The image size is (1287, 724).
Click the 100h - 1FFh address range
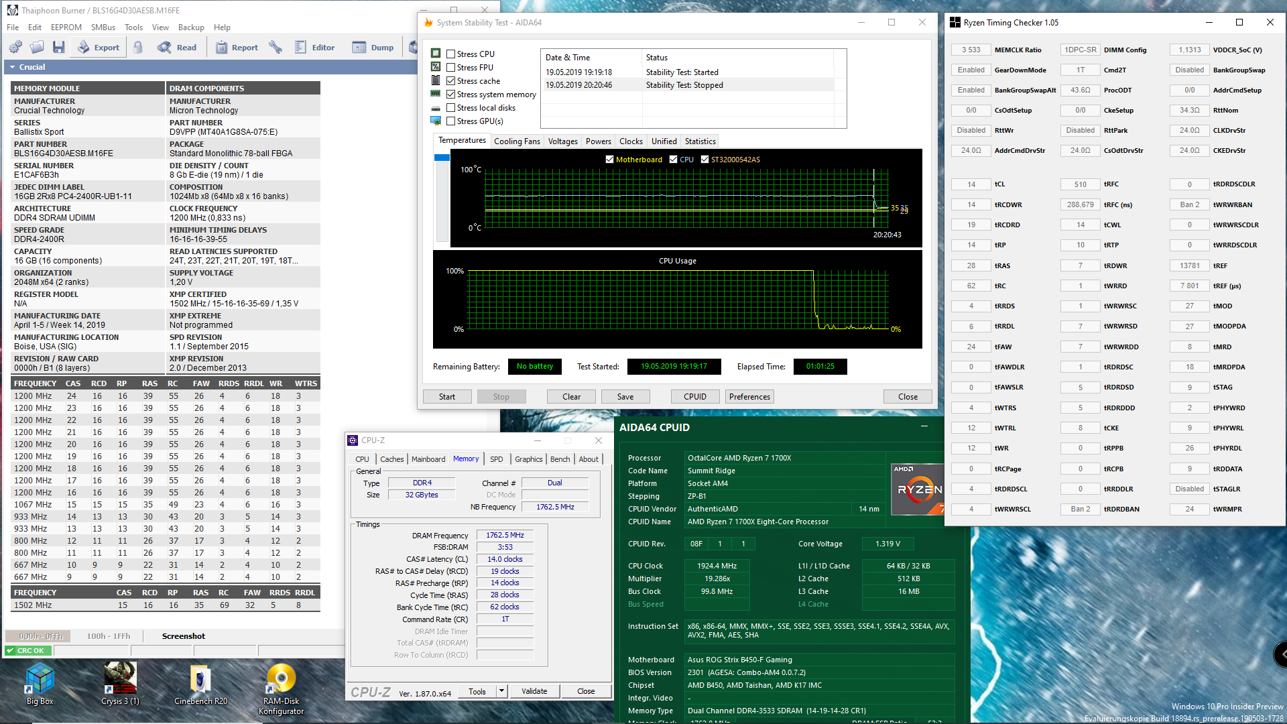(109, 636)
